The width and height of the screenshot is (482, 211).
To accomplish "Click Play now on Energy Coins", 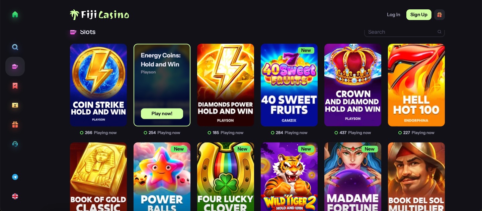I will click(162, 114).
